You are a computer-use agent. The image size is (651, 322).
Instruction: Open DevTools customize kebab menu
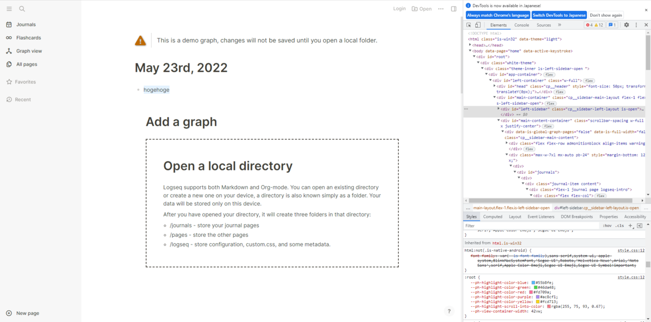(635, 25)
